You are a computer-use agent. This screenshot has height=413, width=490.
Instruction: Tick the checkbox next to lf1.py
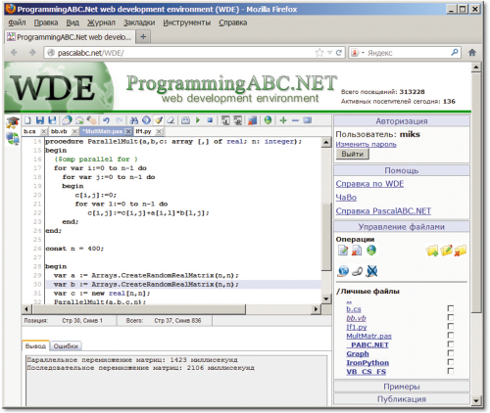451,326
